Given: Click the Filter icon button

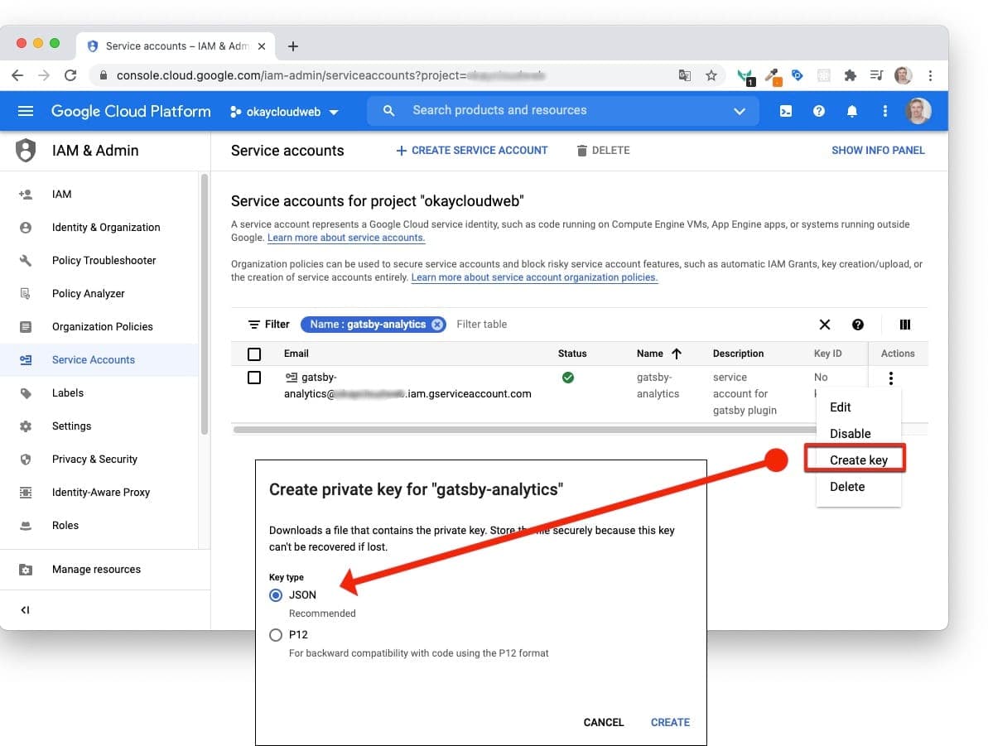Looking at the screenshot, I should coord(268,325).
